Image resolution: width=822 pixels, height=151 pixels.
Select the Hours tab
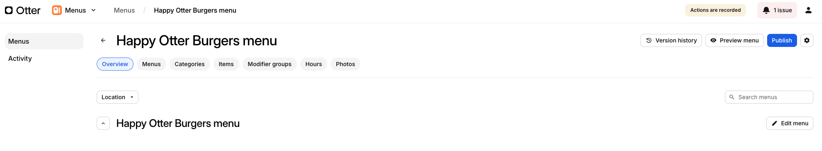314,64
